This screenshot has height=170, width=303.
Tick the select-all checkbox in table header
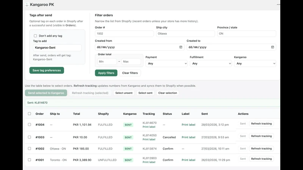(30, 114)
